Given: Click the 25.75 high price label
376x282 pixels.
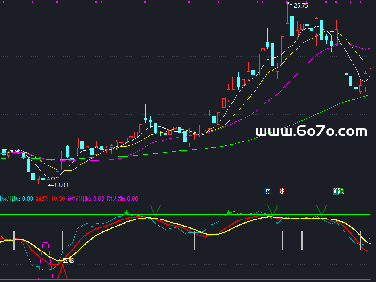Looking at the screenshot, I should point(301,6).
